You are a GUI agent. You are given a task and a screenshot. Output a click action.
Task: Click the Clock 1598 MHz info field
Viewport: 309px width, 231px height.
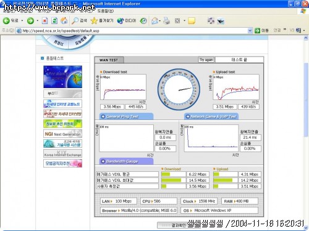199,201
